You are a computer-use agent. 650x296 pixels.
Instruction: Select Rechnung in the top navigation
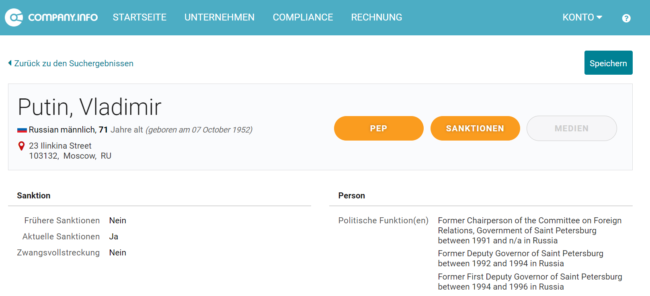[x=377, y=17]
